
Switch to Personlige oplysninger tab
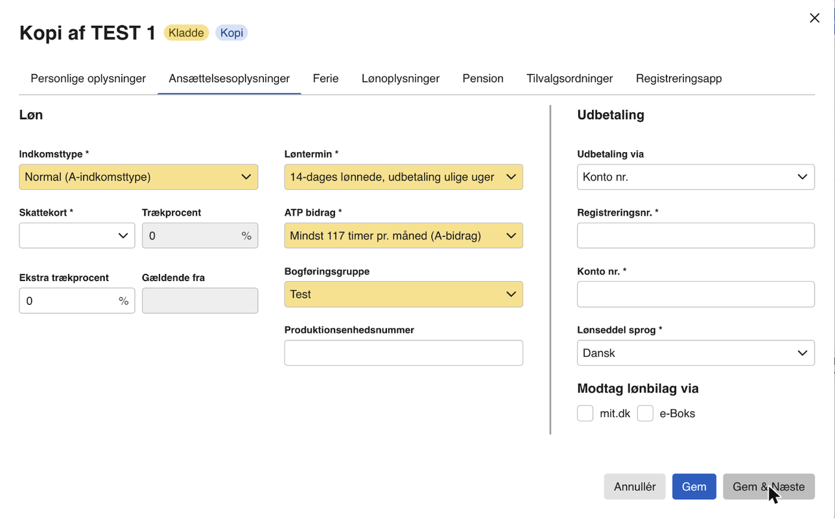(x=88, y=78)
